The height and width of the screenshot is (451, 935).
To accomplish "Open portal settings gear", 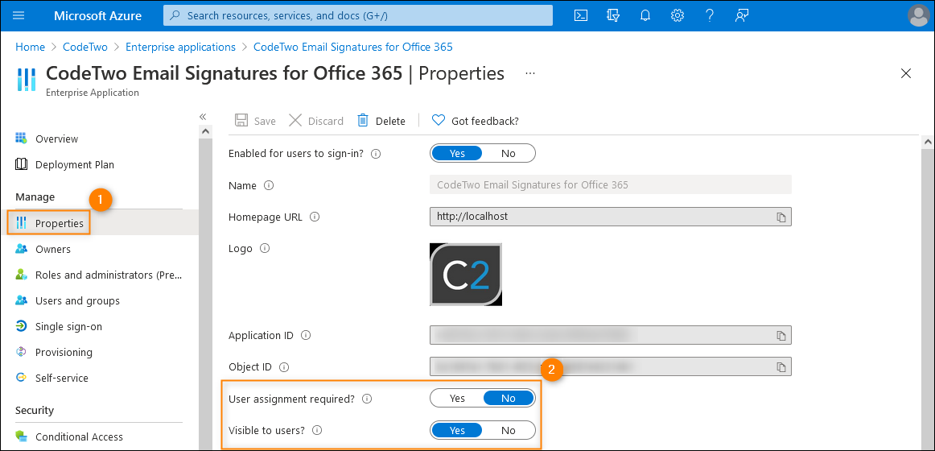I will (677, 16).
